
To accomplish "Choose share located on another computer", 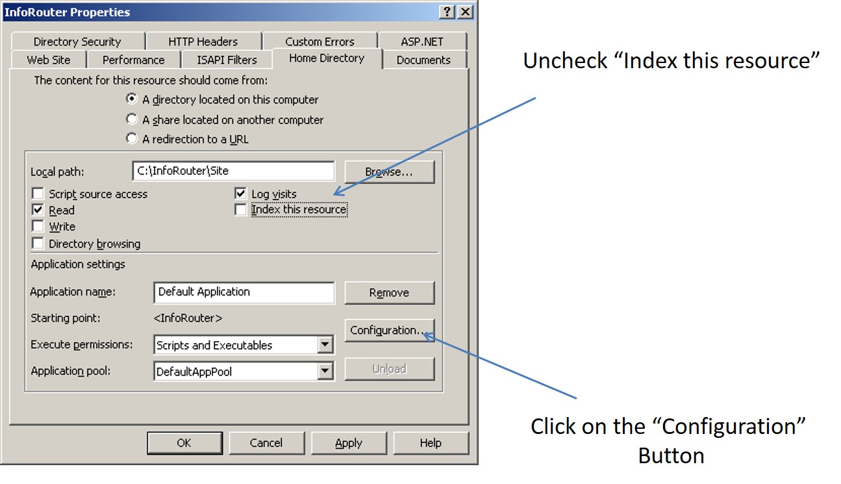I will tap(132, 120).
